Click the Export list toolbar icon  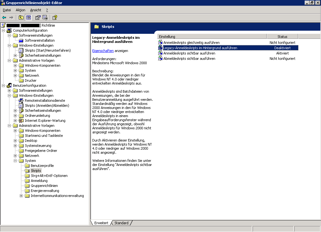click(45, 18)
